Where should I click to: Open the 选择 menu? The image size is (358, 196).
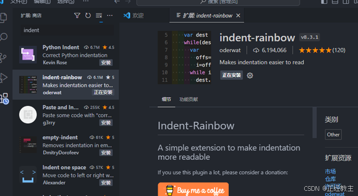[66, 2]
